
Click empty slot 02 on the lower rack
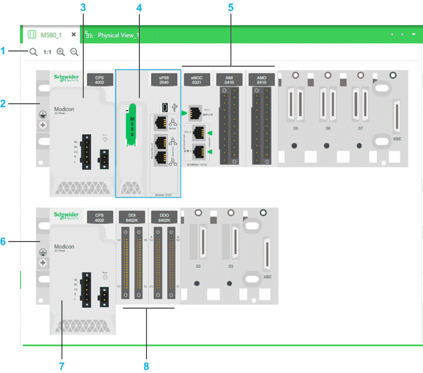198,242
